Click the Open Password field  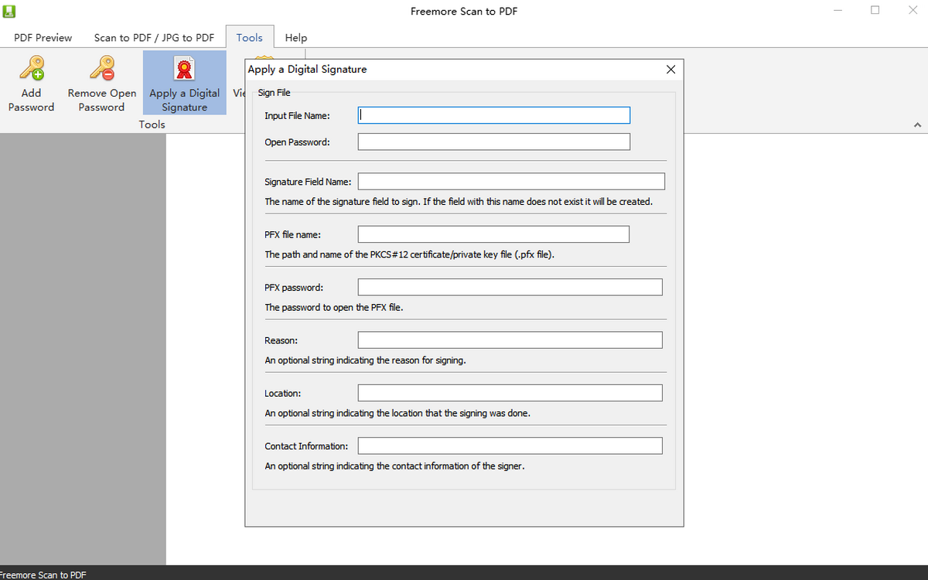494,142
